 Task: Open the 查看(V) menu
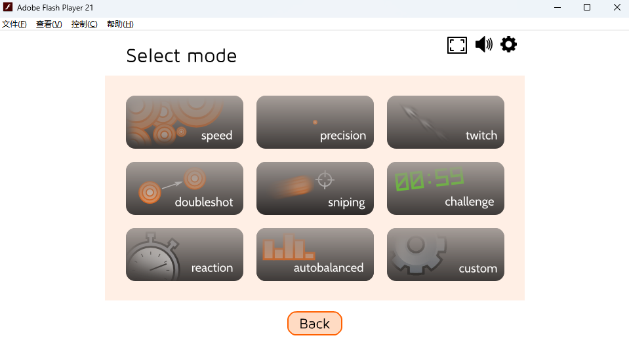click(49, 24)
